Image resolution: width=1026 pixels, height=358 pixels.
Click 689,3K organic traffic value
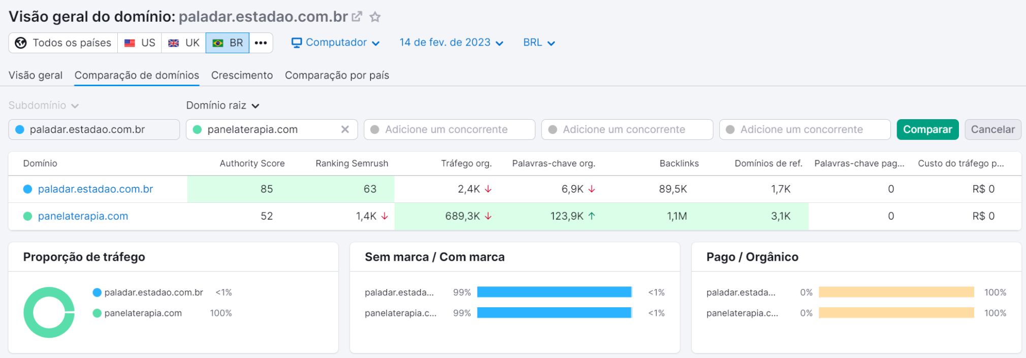463,216
